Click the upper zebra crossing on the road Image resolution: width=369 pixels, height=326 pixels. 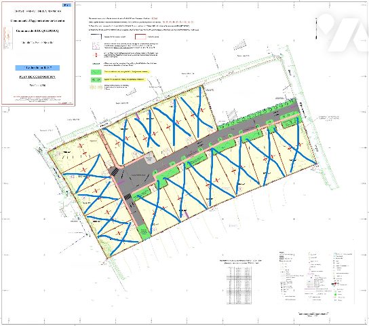pos(115,172)
